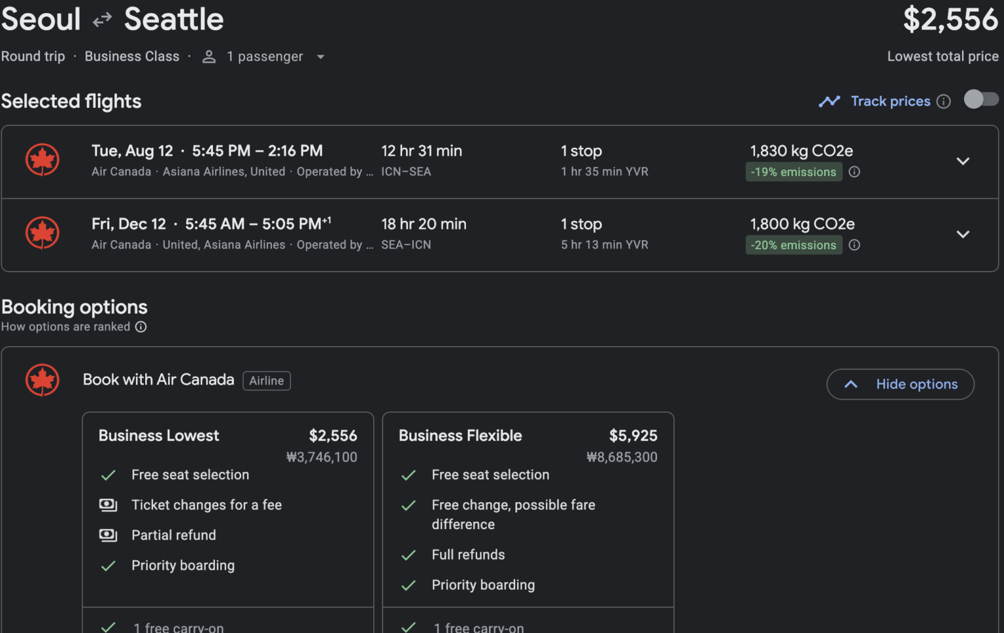Open the 'How options are ranked' info icon
Viewport: 1004px width, 633px height.
141,327
